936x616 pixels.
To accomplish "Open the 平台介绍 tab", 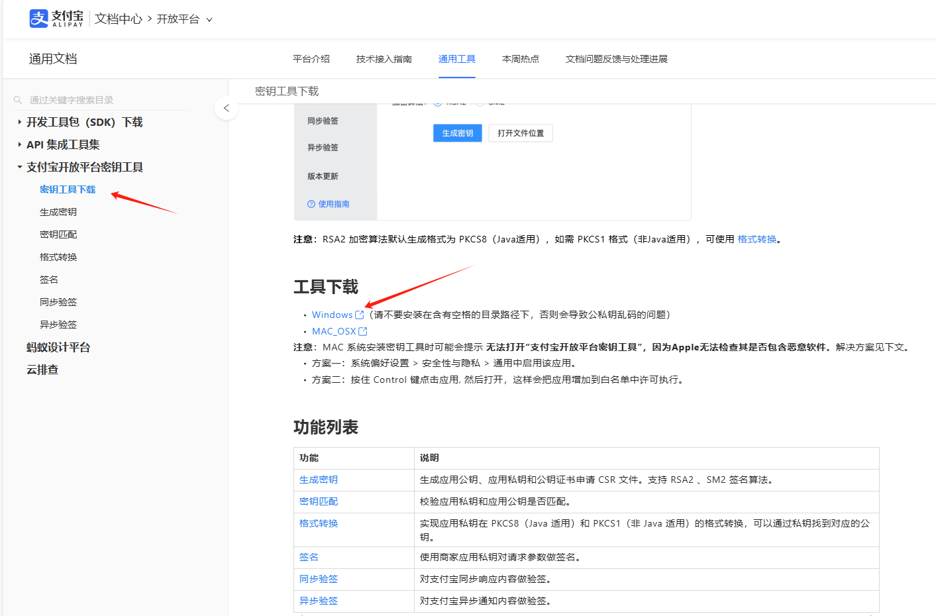I will pos(311,59).
